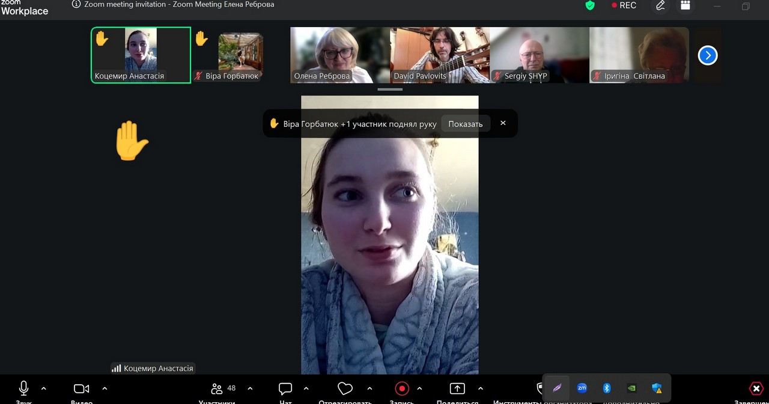
Task: Click the main speaker video
Action: (x=390, y=234)
